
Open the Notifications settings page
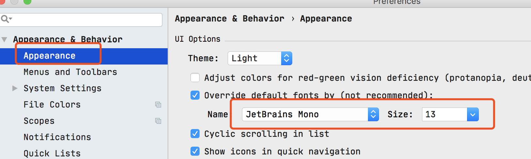(57, 137)
